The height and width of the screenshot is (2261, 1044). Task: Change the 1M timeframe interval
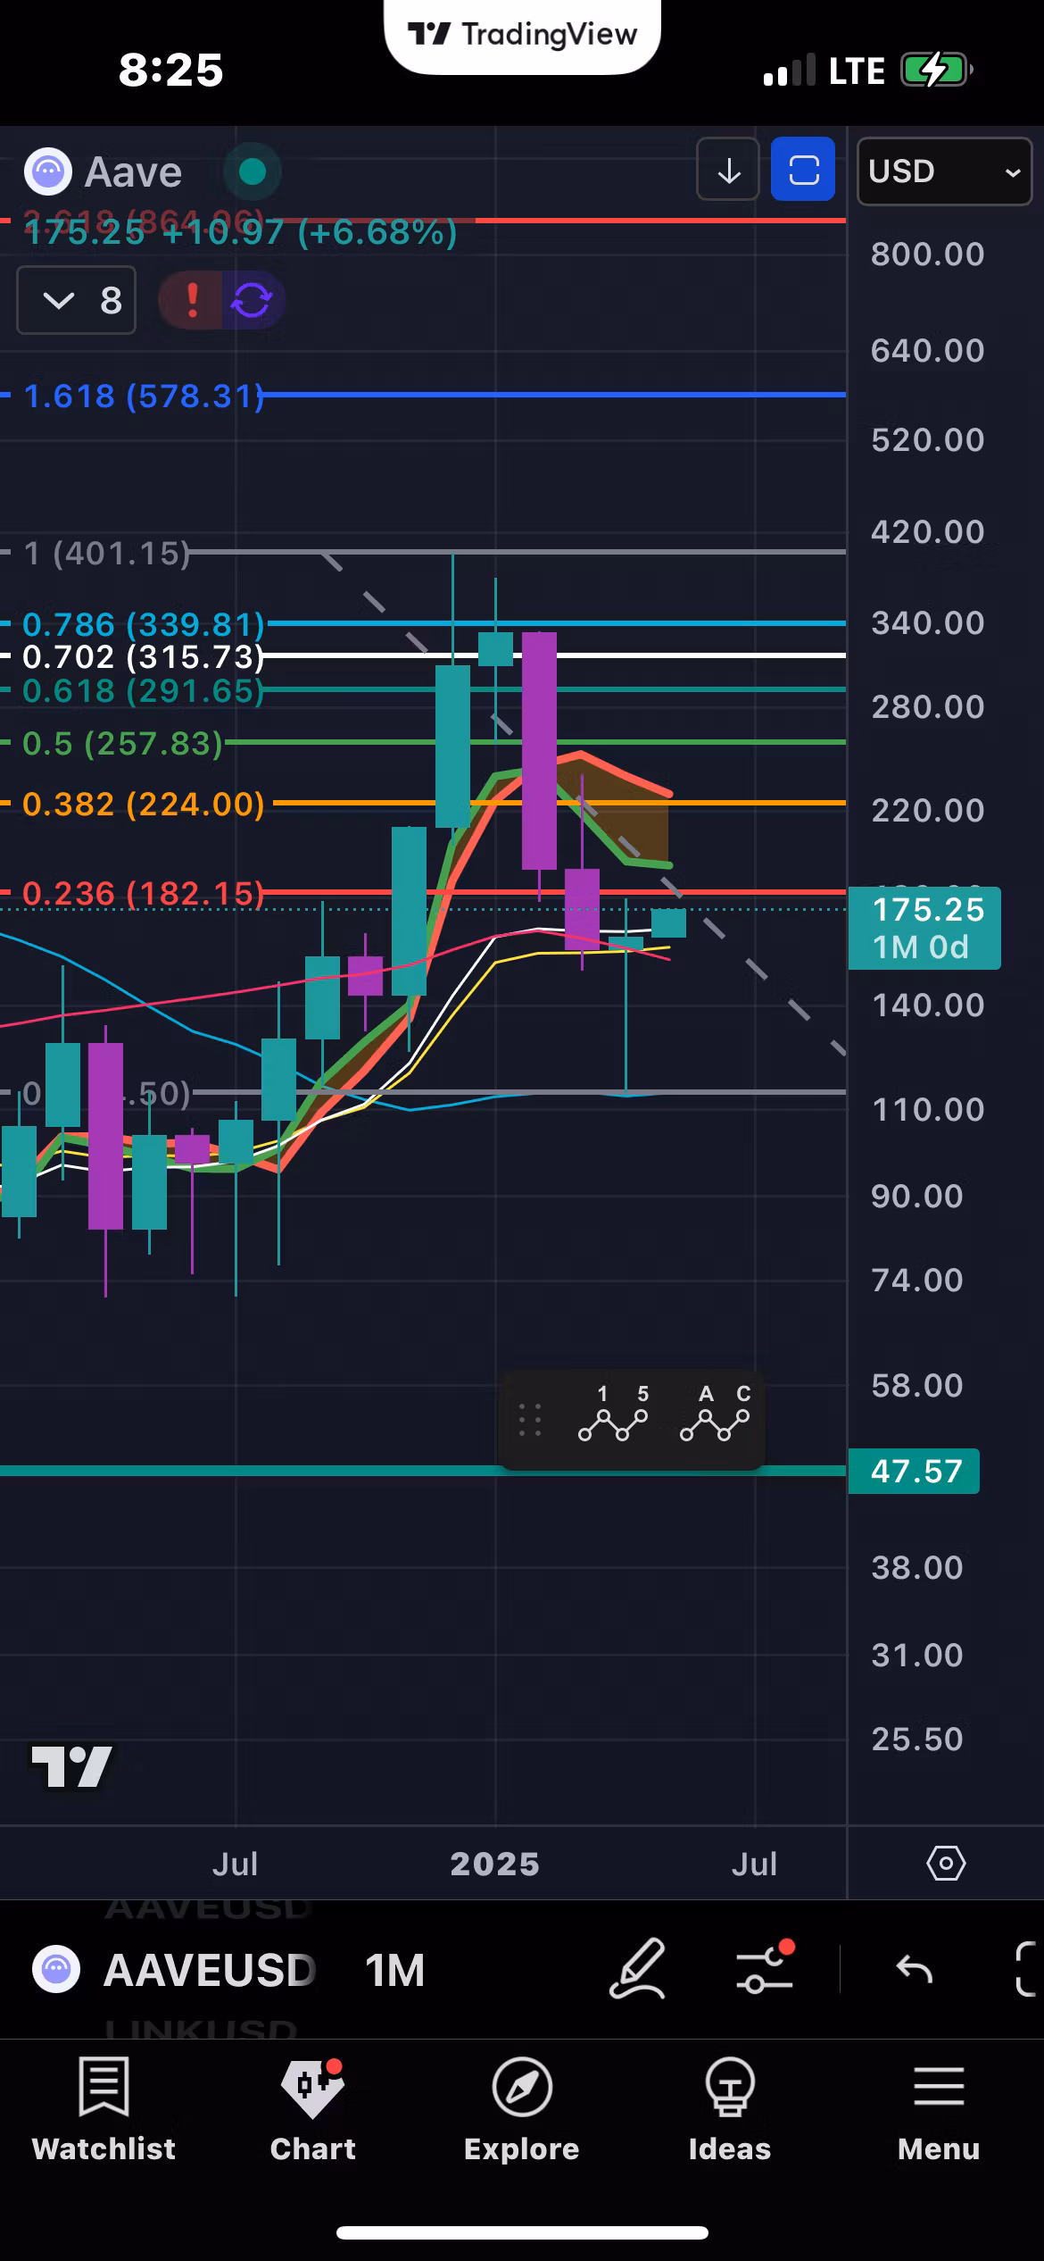pos(395,1970)
